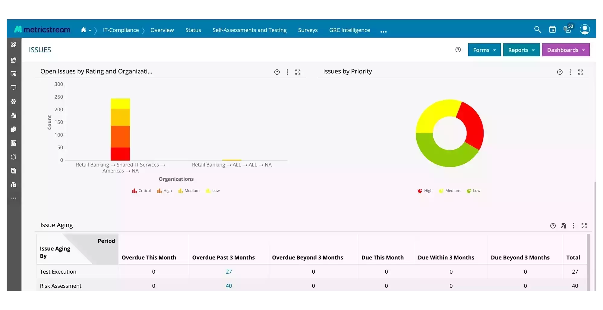Open the Reports dropdown

pos(521,50)
